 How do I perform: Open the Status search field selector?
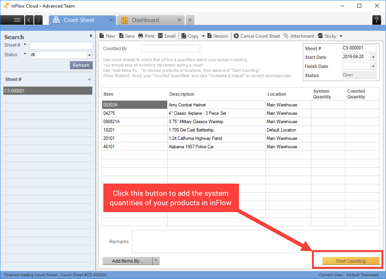[x=25, y=54]
